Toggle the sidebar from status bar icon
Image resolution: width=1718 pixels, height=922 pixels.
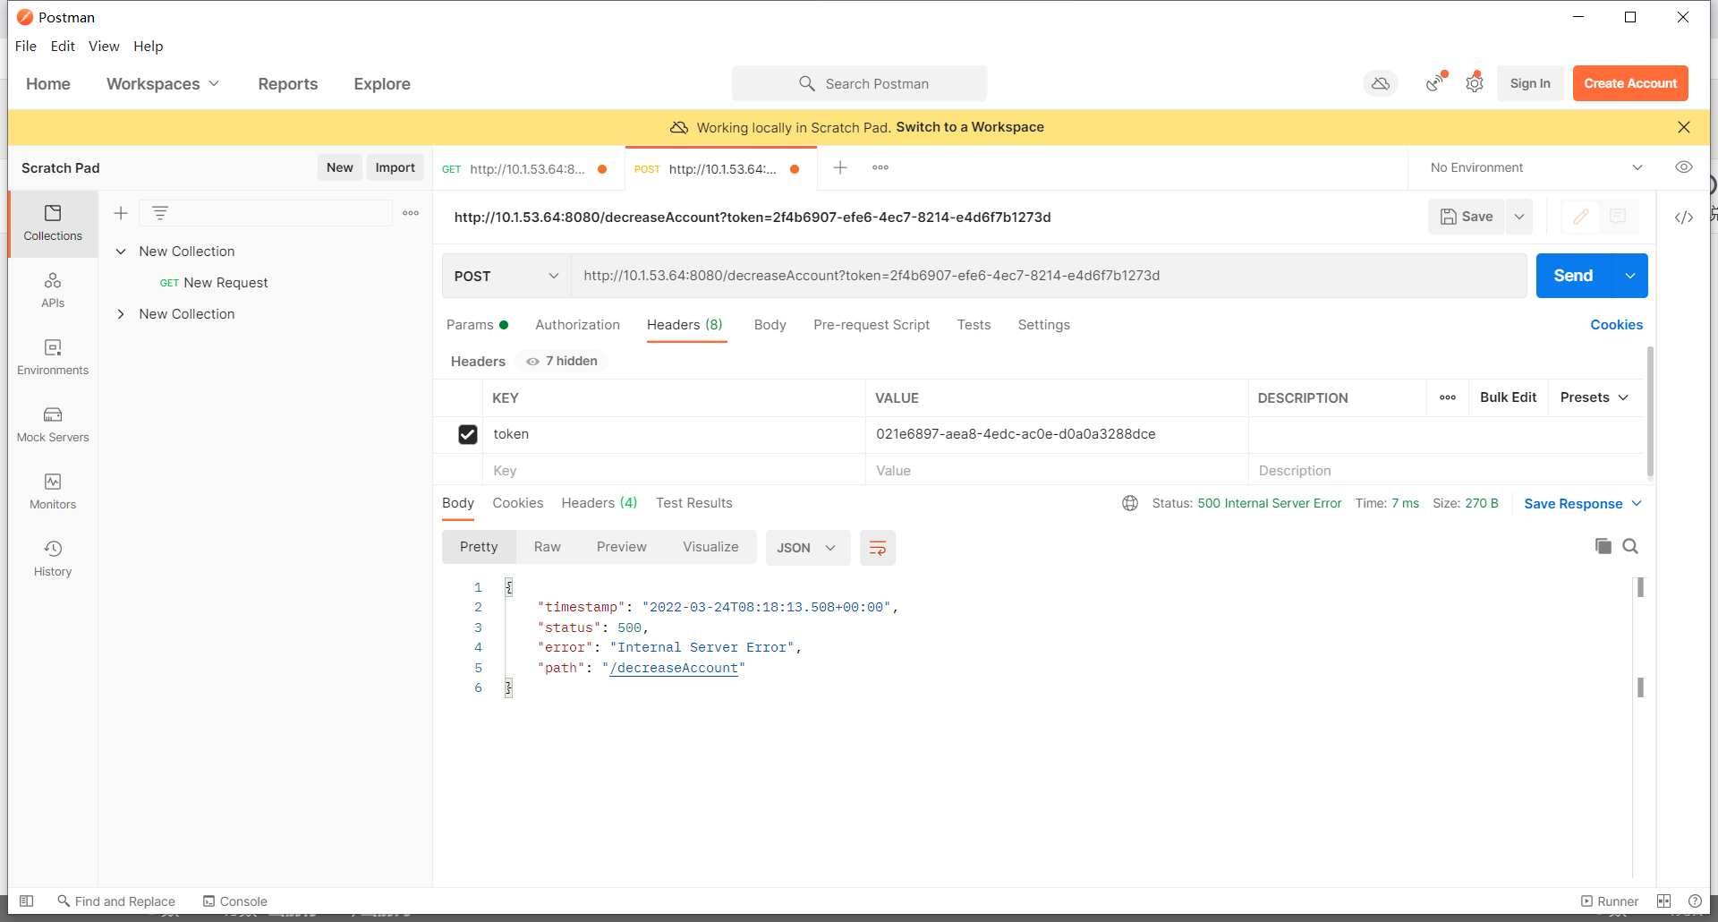(x=27, y=901)
